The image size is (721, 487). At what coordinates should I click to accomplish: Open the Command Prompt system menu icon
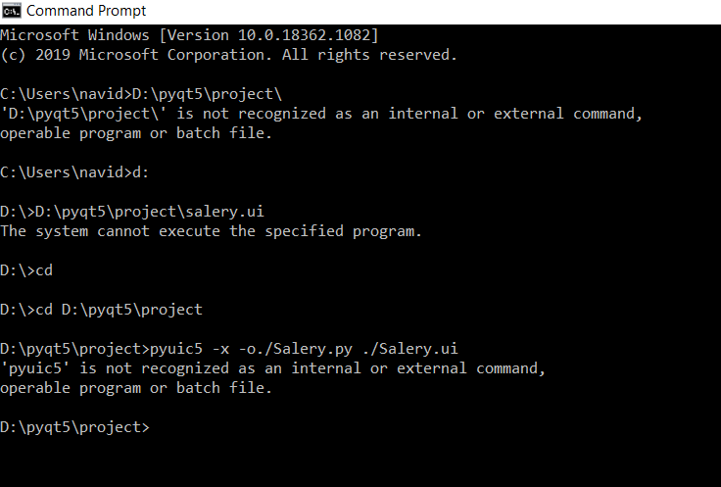[x=11, y=11]
